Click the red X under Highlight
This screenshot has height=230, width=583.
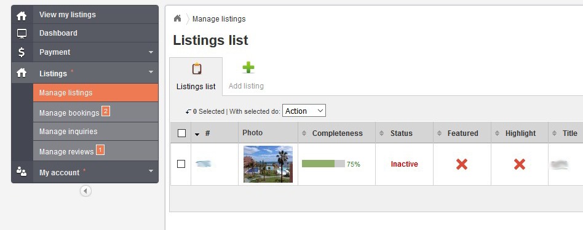click(x=520, y=164)
